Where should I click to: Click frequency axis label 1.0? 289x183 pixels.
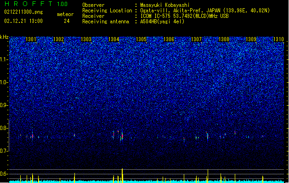(4, 82)
